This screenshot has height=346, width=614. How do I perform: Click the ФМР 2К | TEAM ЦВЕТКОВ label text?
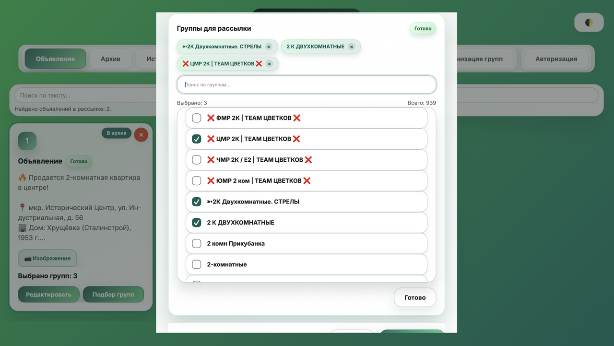(x=254, y=118)
